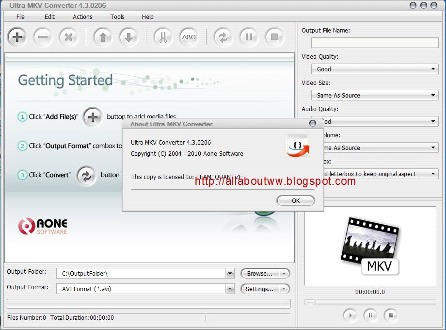
Task: Stop conversion with the toolbar stop icon
Action: tap(274, 37)
